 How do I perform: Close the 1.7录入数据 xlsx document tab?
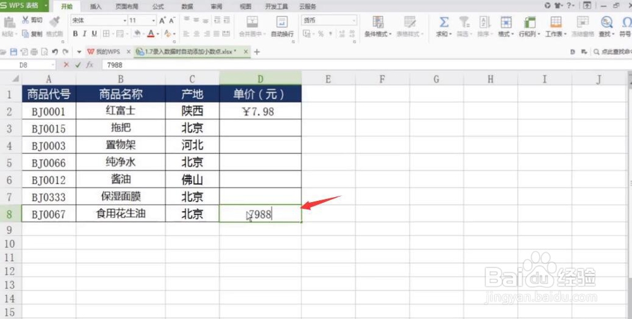point(245,52)
